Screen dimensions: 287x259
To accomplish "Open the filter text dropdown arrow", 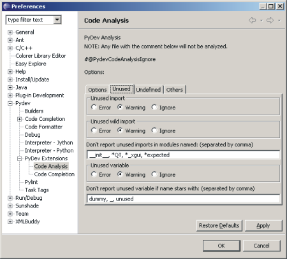I will click(57, 20).
